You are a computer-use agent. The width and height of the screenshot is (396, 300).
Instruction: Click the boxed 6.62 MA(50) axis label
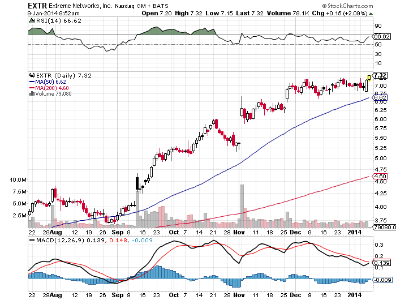click(380, 97)
